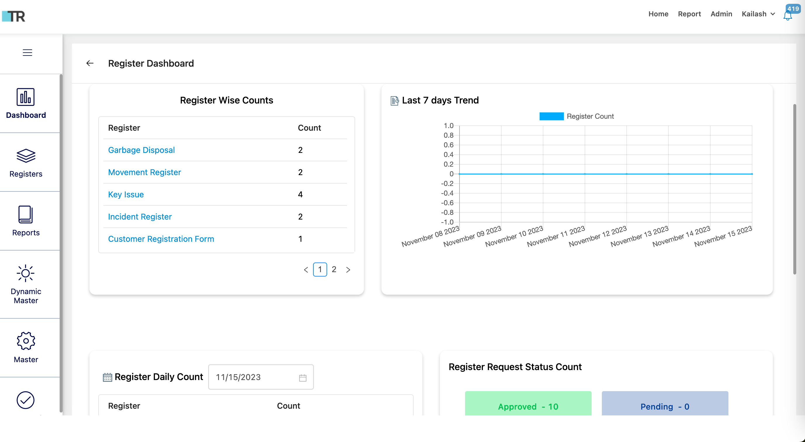Open the Dashboard panel from the sidebar
This screenshot has height=442, width=805.
(26, 104)
